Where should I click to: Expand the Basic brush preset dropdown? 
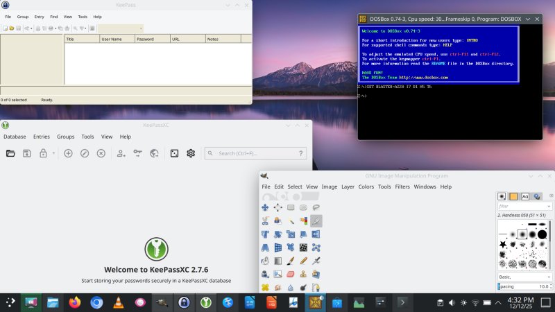tap(549, 276)
